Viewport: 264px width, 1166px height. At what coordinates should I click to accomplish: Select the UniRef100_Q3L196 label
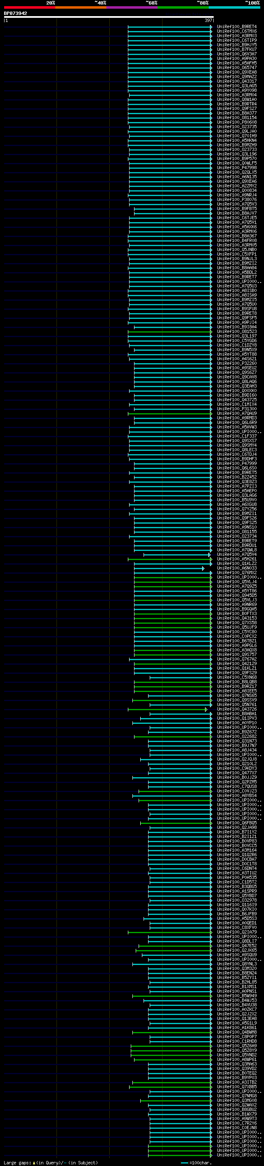(237, 154)
